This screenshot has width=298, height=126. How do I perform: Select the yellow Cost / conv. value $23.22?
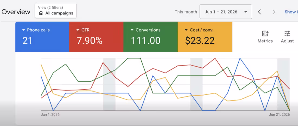(200, 40)
